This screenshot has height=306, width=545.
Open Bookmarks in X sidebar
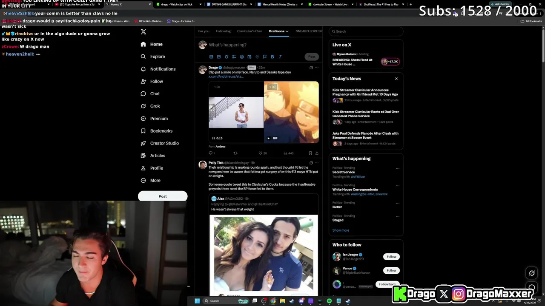(156, 131)
